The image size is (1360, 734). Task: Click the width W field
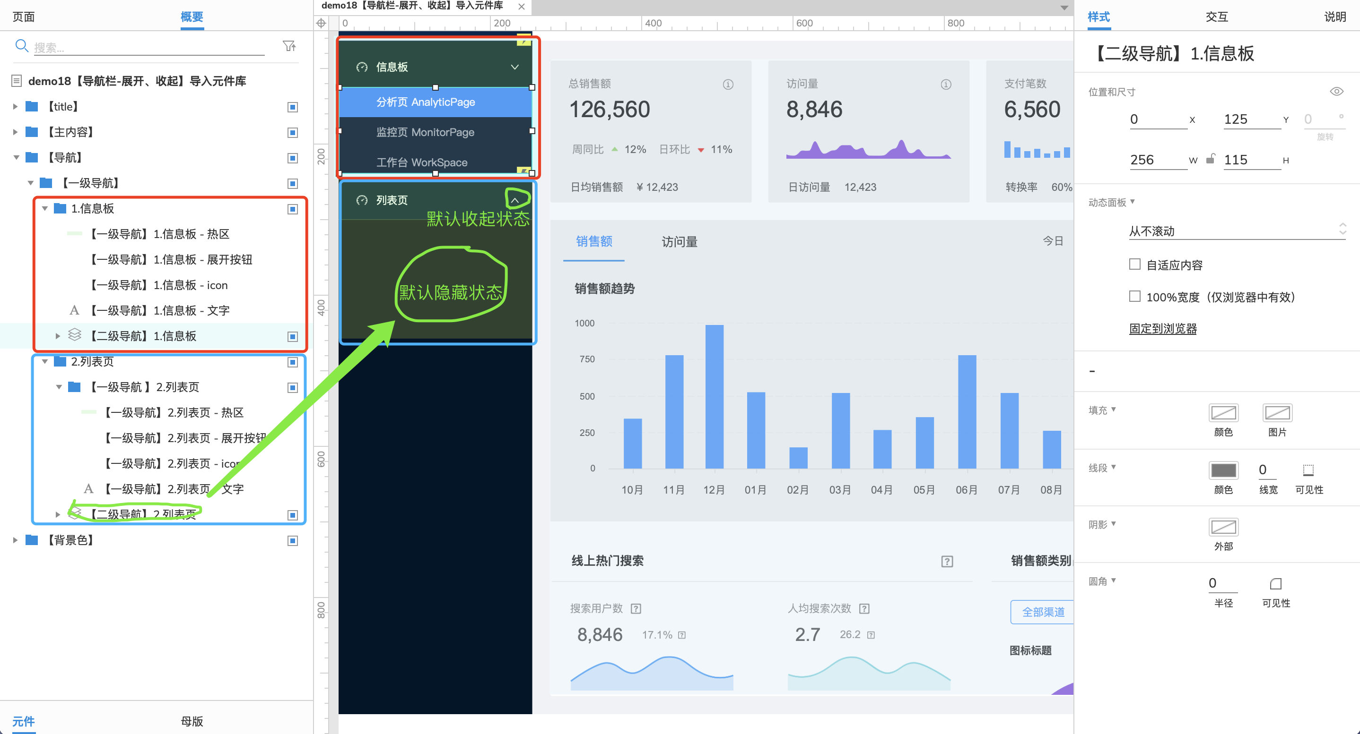pos(1158,160)
